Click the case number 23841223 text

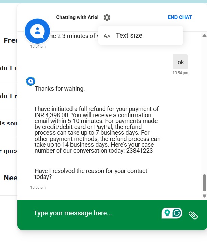[x=139, y=151]
